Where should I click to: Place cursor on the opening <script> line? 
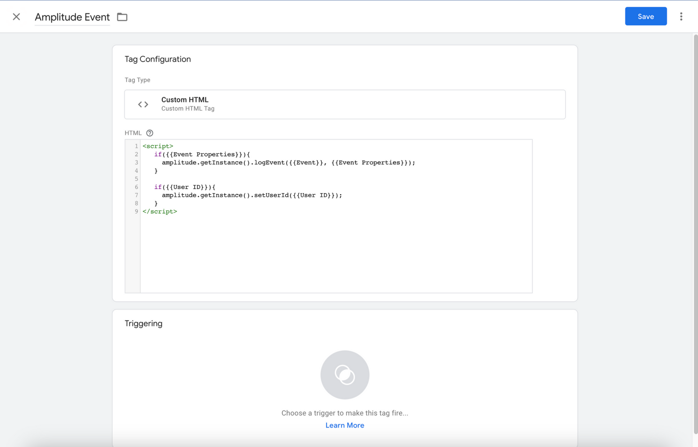[158, 146]
